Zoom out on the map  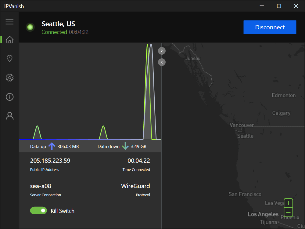[x=289, y=213]
